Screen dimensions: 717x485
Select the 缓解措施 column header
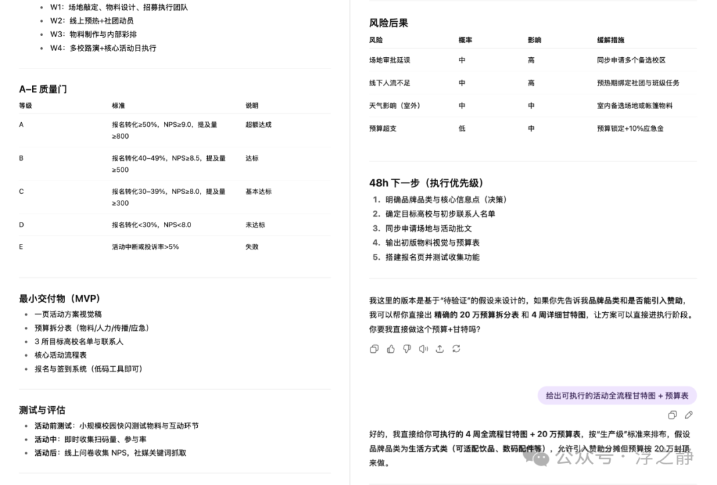point(611,41)
